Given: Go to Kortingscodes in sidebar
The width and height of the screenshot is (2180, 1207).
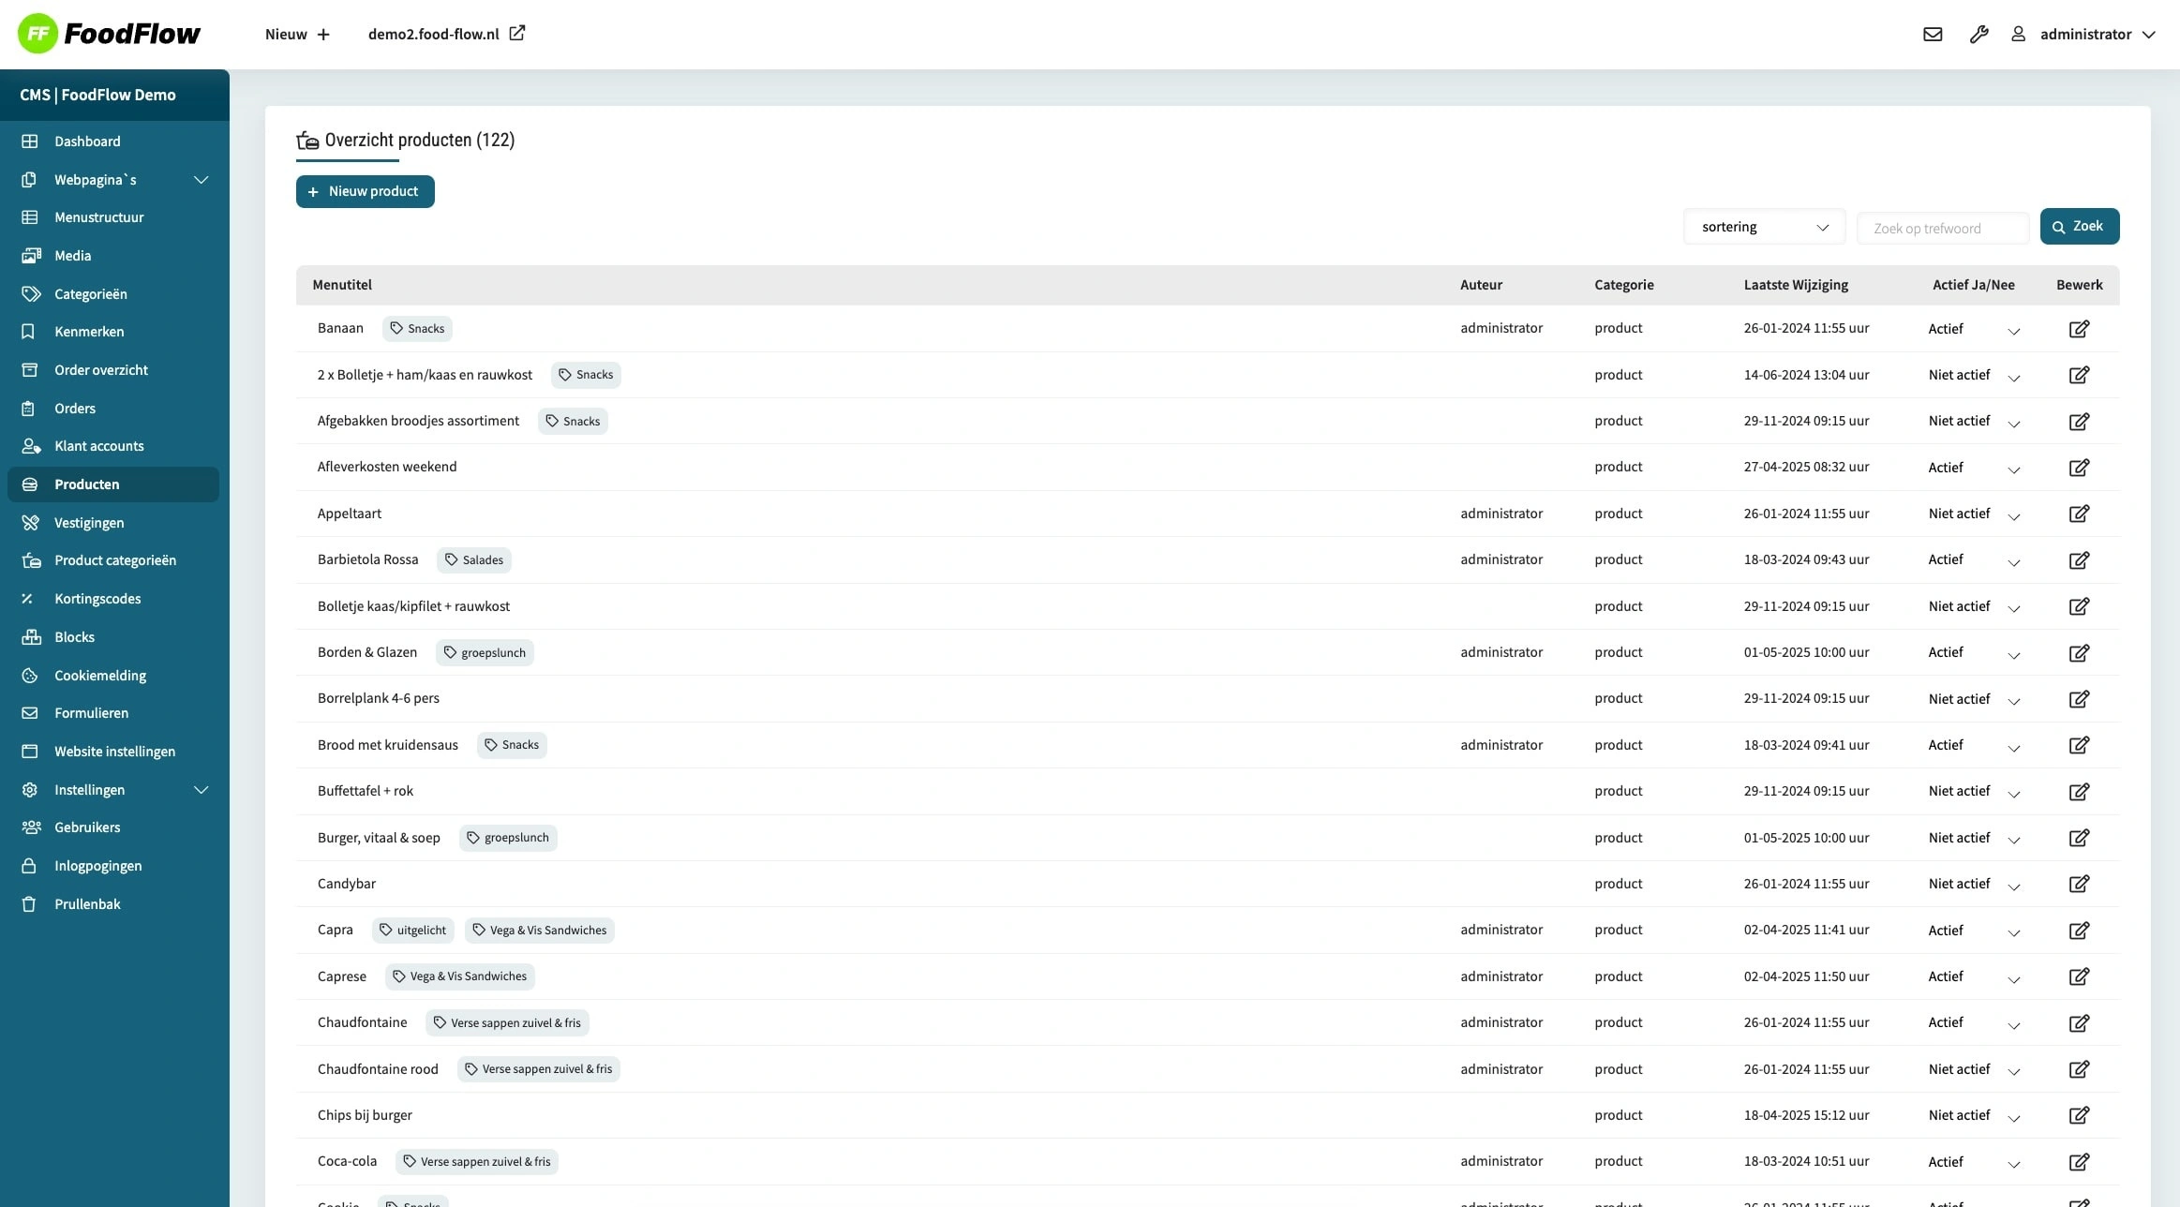Looking at the screenshot, I should [97, 599].
